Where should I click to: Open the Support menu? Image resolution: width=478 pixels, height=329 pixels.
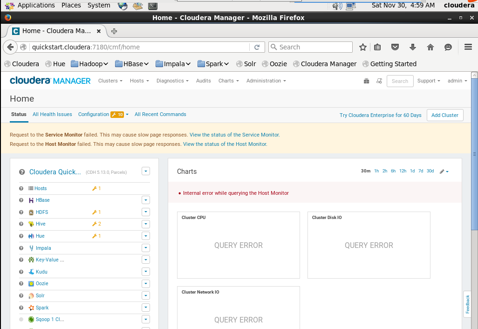point(429,81)
